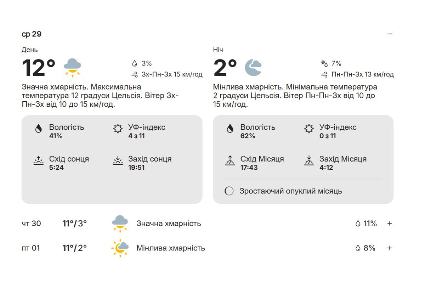Click the night humidity droplet icon
425x283 pixels.
[x=230, y=129]
